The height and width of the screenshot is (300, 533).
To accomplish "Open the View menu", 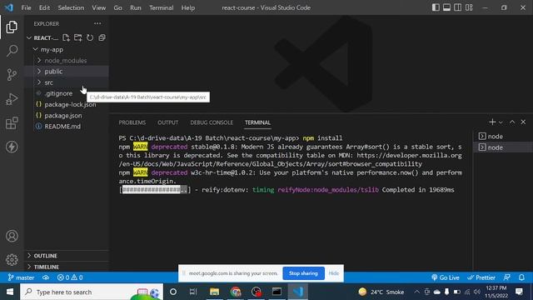I will [98, 7].
